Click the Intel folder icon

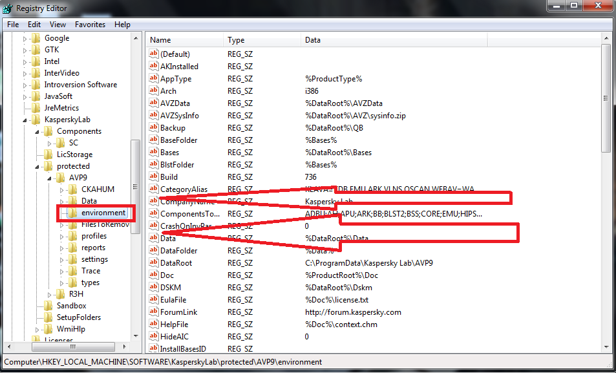36,61
